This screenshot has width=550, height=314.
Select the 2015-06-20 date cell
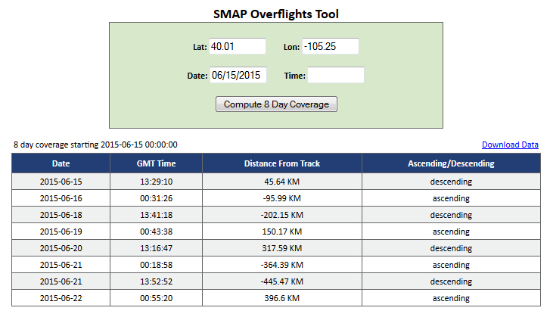[61, 248]
